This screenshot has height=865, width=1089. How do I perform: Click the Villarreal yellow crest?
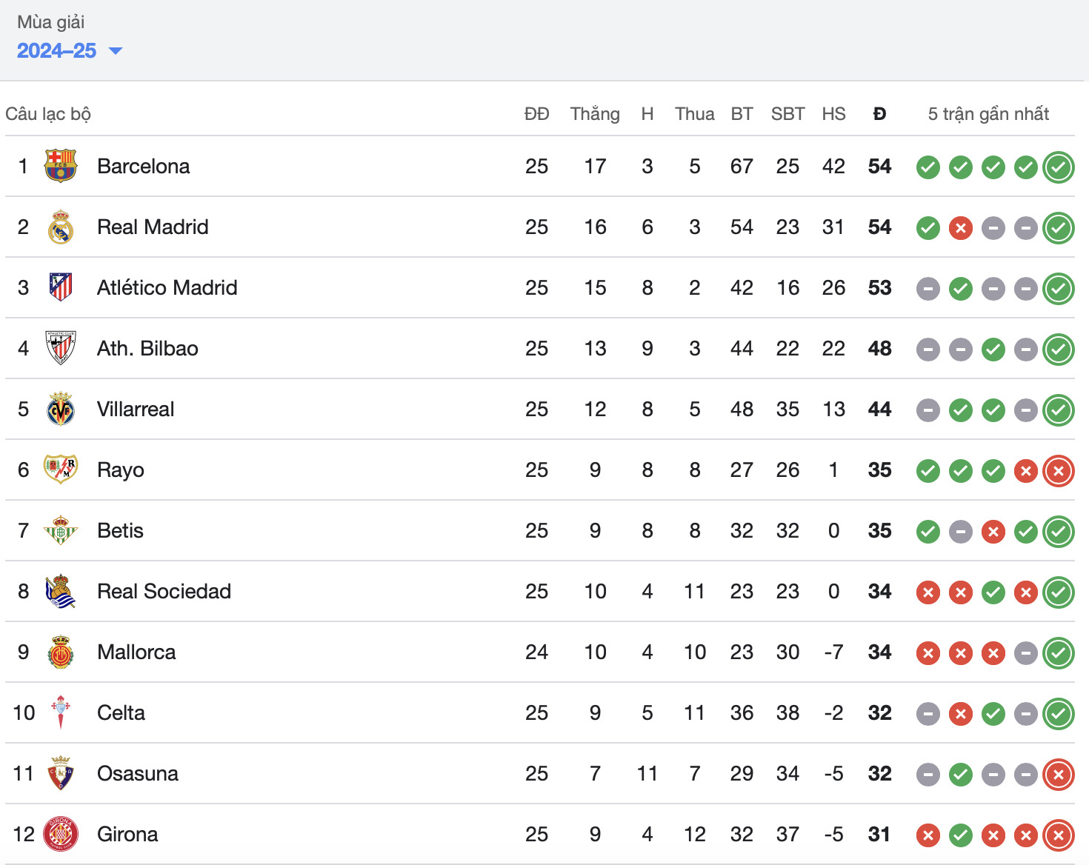[61, 409]
